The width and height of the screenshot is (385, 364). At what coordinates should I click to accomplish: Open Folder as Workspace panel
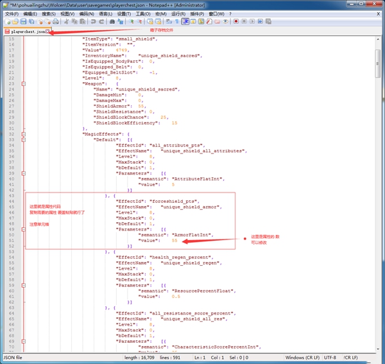[x=218, y=22]
